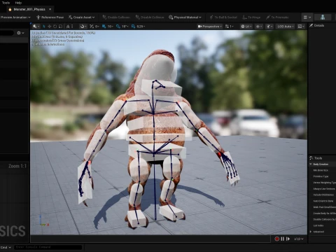Click the Disable Collision button

(150, 17)
